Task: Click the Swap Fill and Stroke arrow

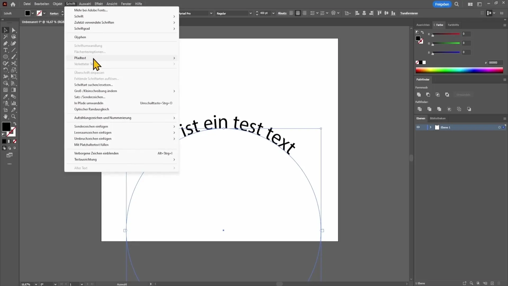Action: tap(15, 124)
